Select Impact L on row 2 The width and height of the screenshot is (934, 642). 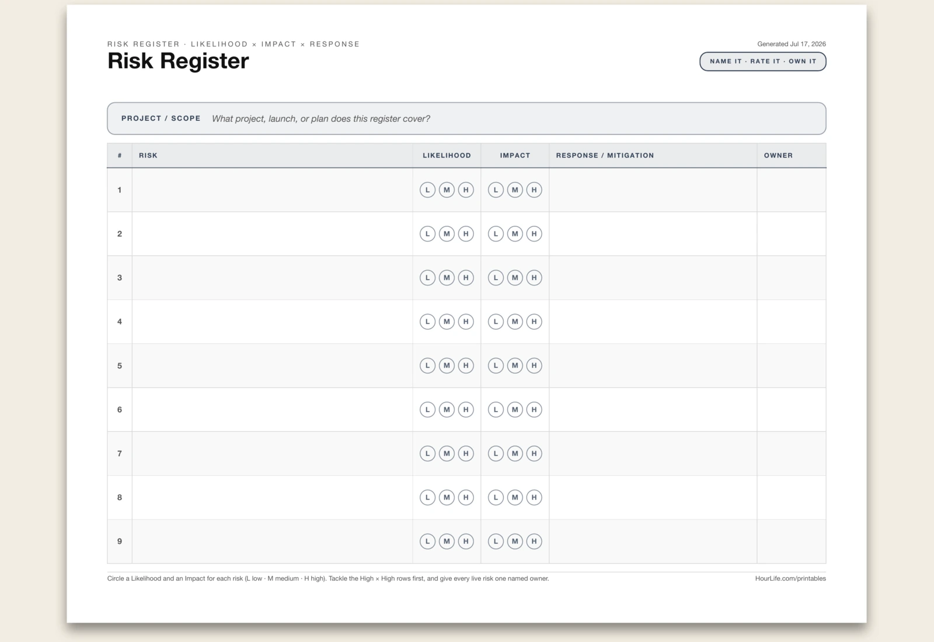click(x=496, y=234)
